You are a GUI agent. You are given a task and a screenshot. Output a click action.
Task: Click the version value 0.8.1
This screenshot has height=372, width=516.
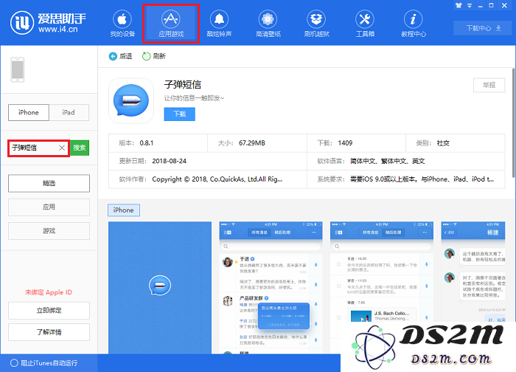(x=147, y=143)
